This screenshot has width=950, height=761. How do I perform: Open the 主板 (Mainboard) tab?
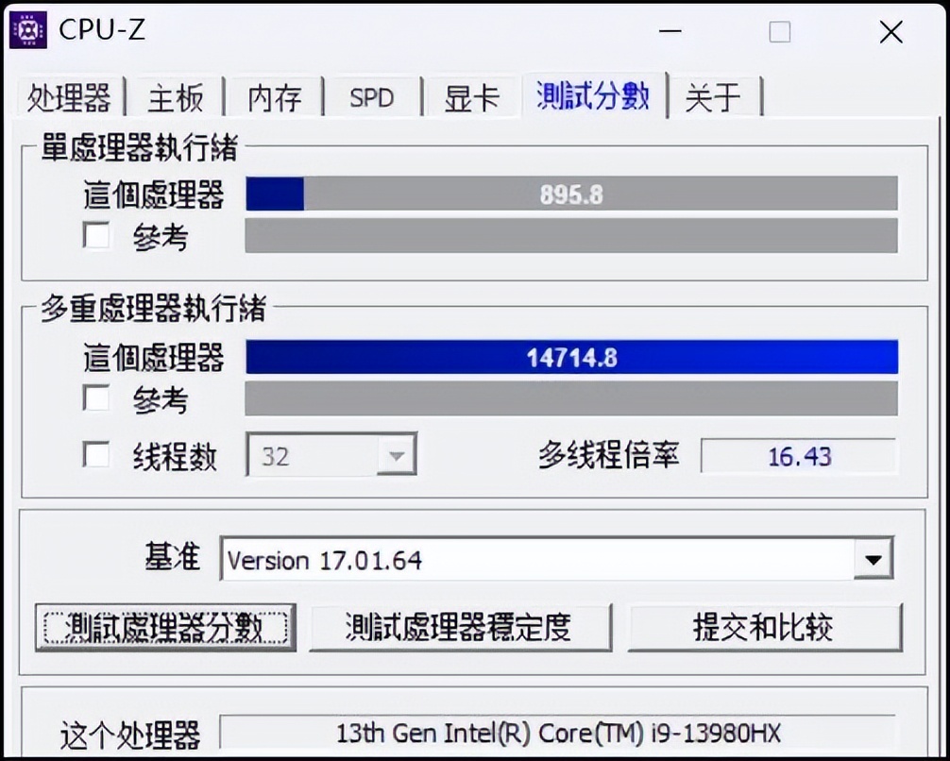point(175,97)
